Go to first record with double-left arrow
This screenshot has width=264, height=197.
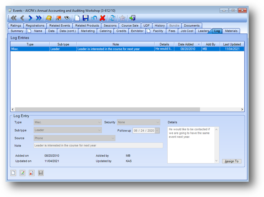pos(14,18)
